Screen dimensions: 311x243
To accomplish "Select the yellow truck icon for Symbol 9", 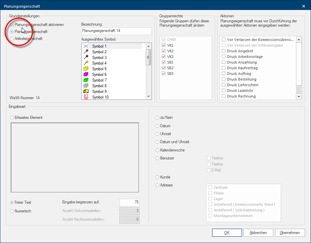I will [x=86, y=92].
